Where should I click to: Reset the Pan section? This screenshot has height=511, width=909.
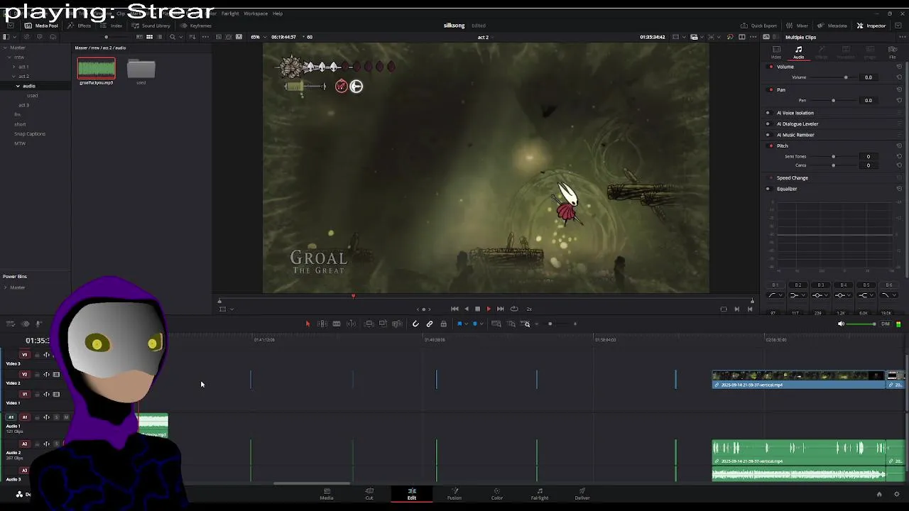coord(900,90)
